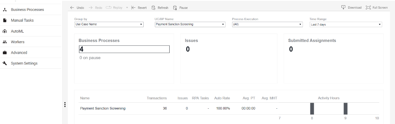Click the '0 on pause' text
Image resolution: width=395 pixels, height=124 pixels.
click(90, 58)
